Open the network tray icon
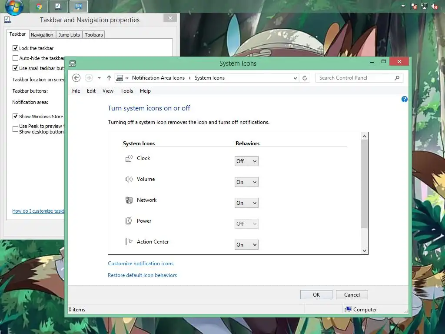This screenshot has width=445, height=334. [x=424, y=6]
